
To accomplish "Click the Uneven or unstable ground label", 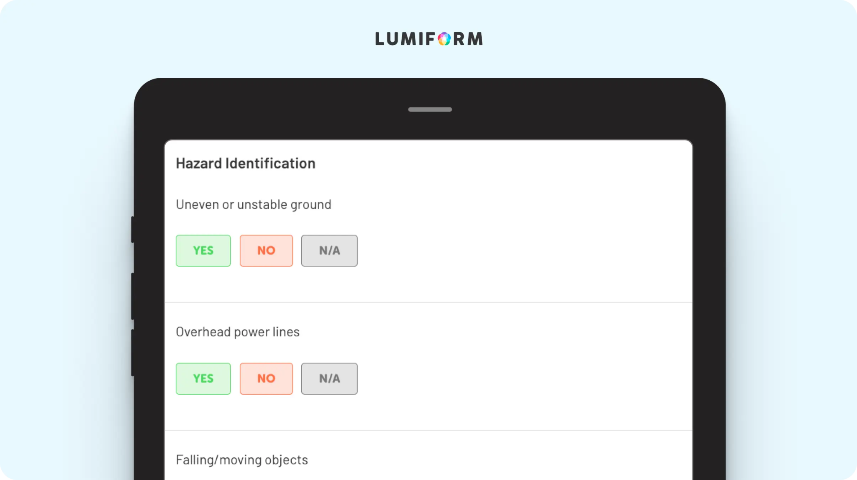I will pos(254,204).
